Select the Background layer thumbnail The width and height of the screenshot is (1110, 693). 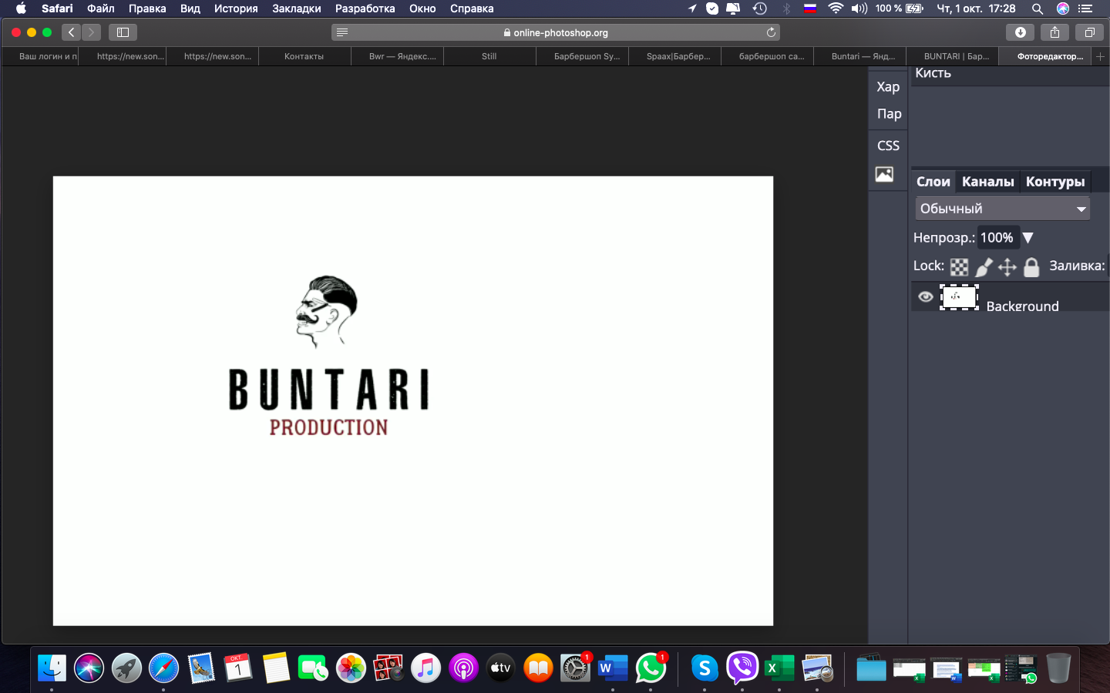point(959,297)
